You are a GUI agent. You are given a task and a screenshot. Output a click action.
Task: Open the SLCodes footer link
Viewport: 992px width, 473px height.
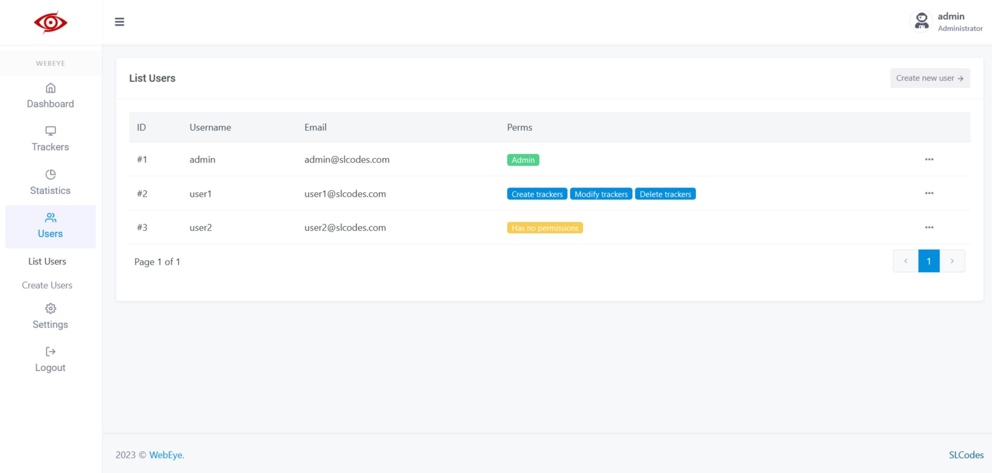(x=966, y=455)
